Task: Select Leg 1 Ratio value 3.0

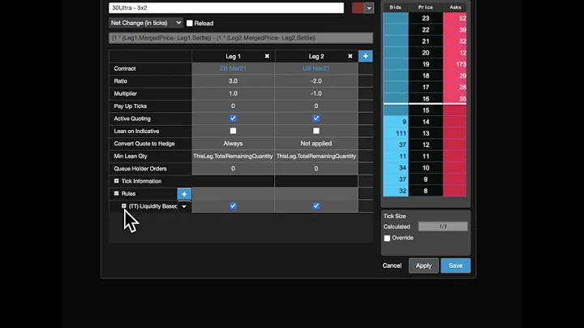Action: click(x=233, y=81)
